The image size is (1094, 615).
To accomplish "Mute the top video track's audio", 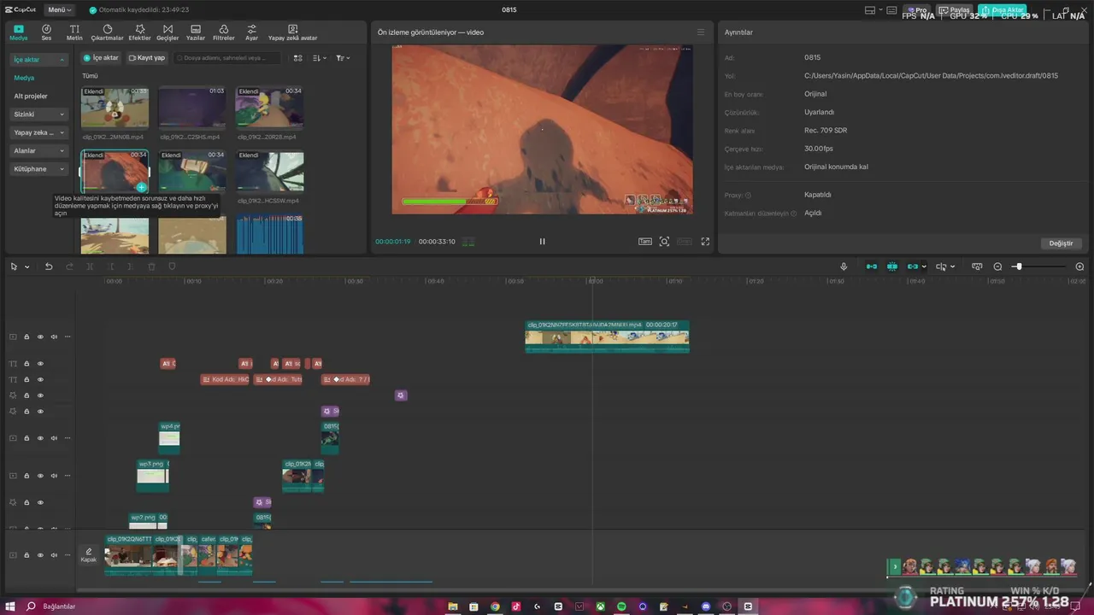I will tap(54, 337).
